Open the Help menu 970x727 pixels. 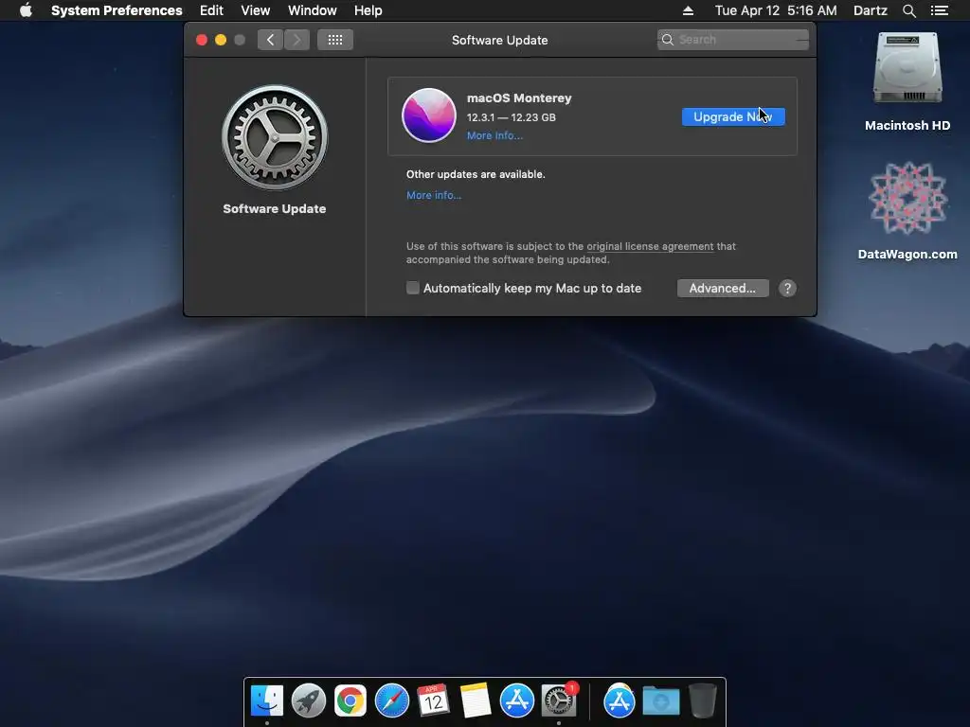click(x=368, y=10)
